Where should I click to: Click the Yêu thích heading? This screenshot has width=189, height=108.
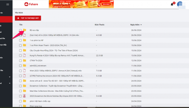point(19,13)
